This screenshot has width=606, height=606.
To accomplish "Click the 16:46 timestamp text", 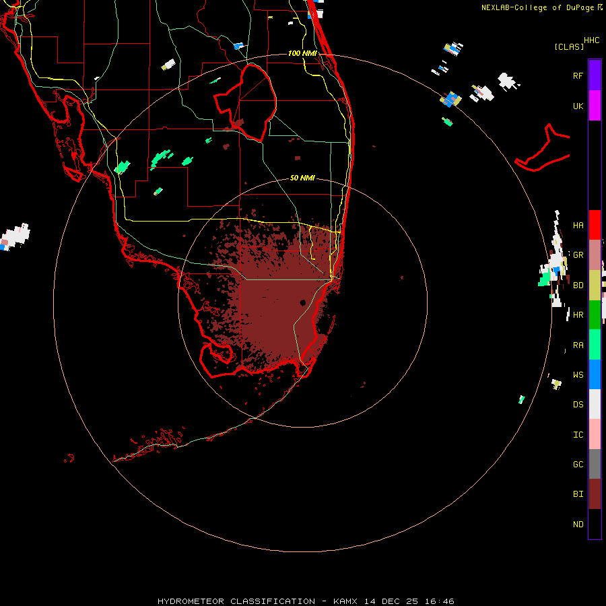I will (x=438, y=601).
